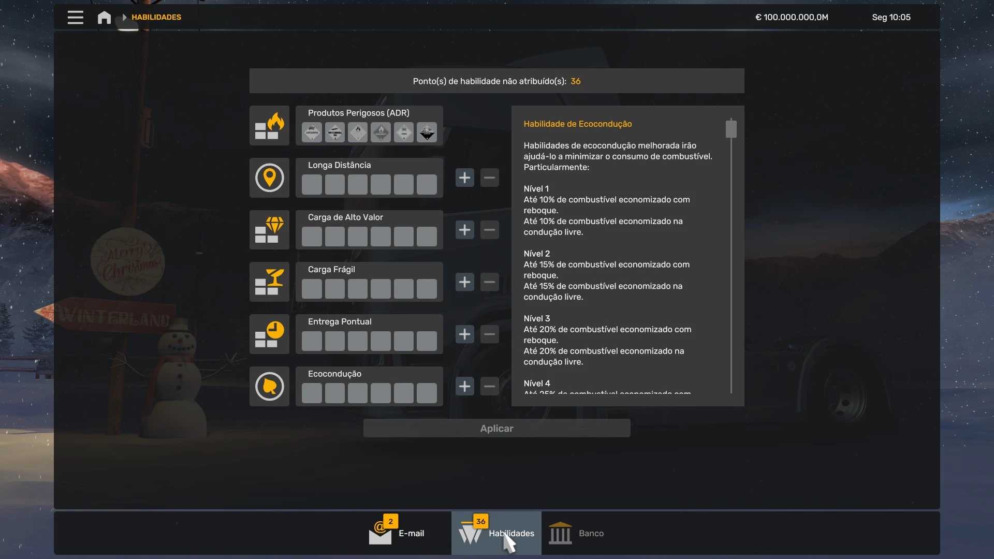Select the Longa Distância map pin icon

[x=269, y=178]
